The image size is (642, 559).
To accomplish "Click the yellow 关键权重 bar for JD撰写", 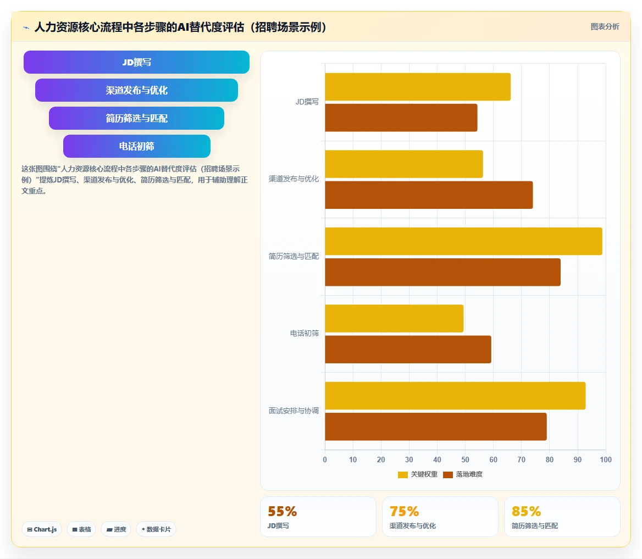I will pyautogui.click(x=418, y=87).
